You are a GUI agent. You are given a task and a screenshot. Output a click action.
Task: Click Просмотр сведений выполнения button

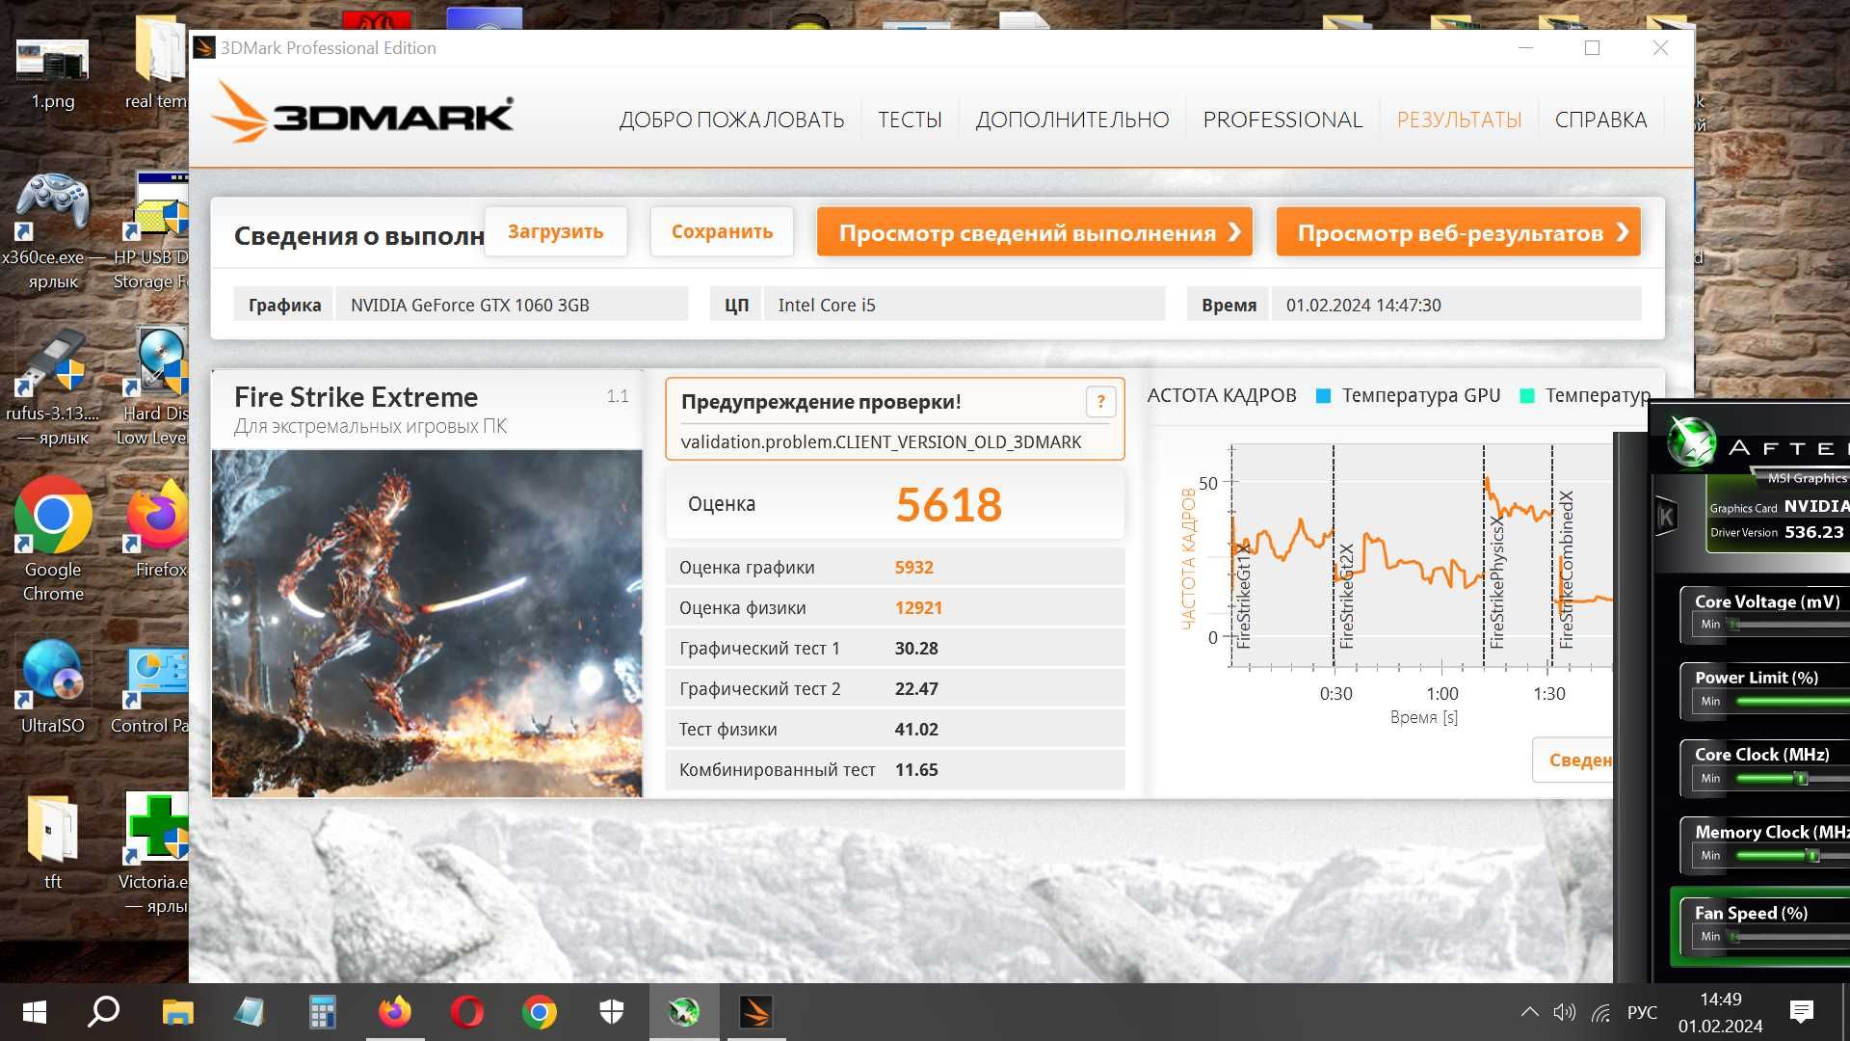1035,232
